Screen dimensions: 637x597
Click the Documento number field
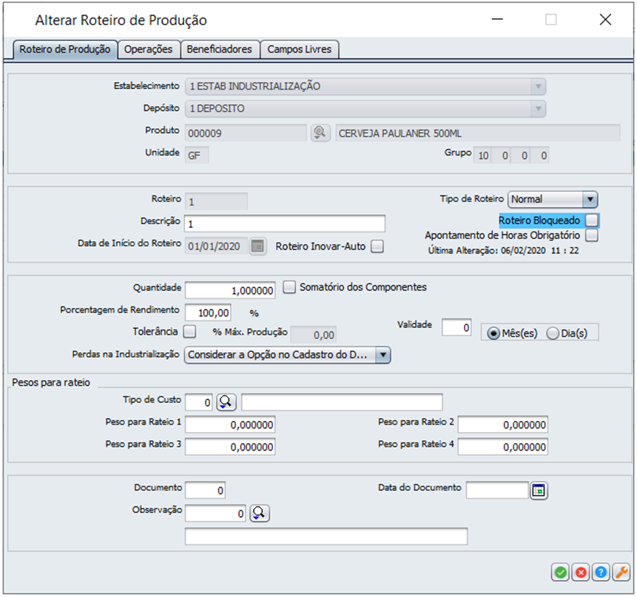tap(205, 490)
